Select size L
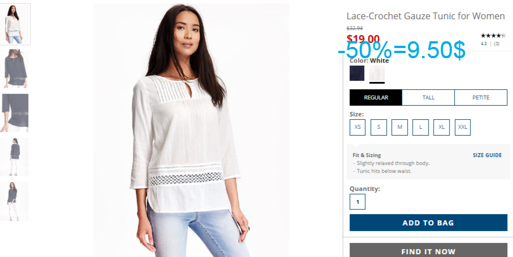 coord(421,127)
